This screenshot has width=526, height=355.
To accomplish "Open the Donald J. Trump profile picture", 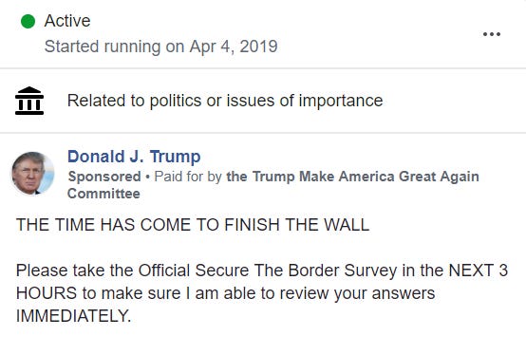I will [33, 173].
